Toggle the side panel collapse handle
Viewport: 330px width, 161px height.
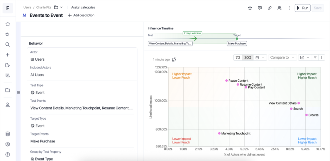click(x=19, y=93)
